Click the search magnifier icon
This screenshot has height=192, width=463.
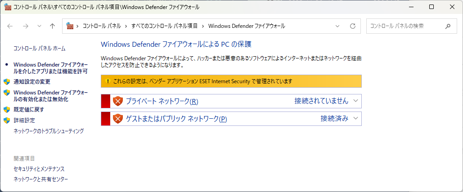(448, 26)
